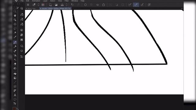Click the command bar icon right of the hamburger menu
This screenshot has width=196, height=110.
pos(34,5)
